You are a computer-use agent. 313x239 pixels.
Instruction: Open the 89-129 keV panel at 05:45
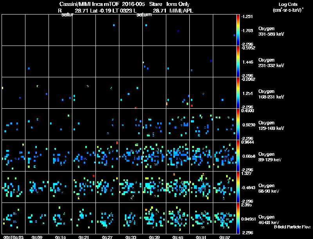(178, 155)
